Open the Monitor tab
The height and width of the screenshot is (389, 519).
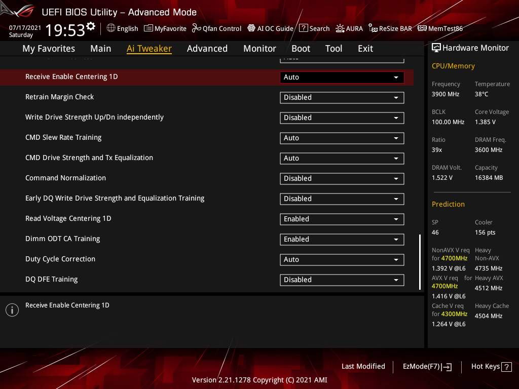tap(260, 49)
